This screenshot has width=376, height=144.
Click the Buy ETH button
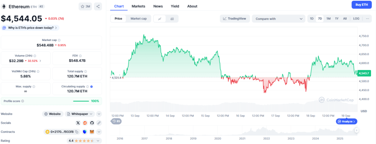click(x=361, y=5)
